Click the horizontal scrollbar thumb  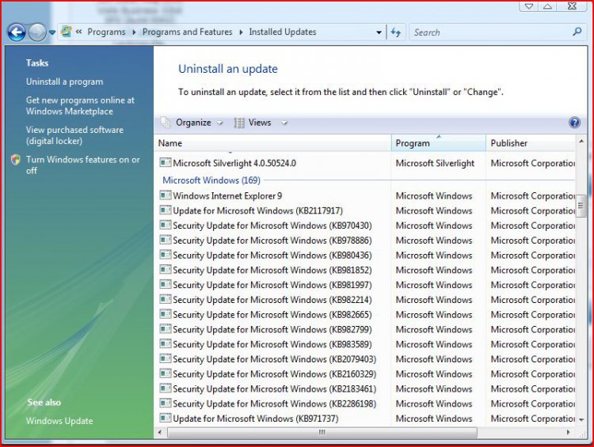click(322, 432)
